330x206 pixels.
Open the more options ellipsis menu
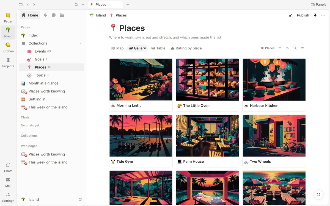[323, 15]
